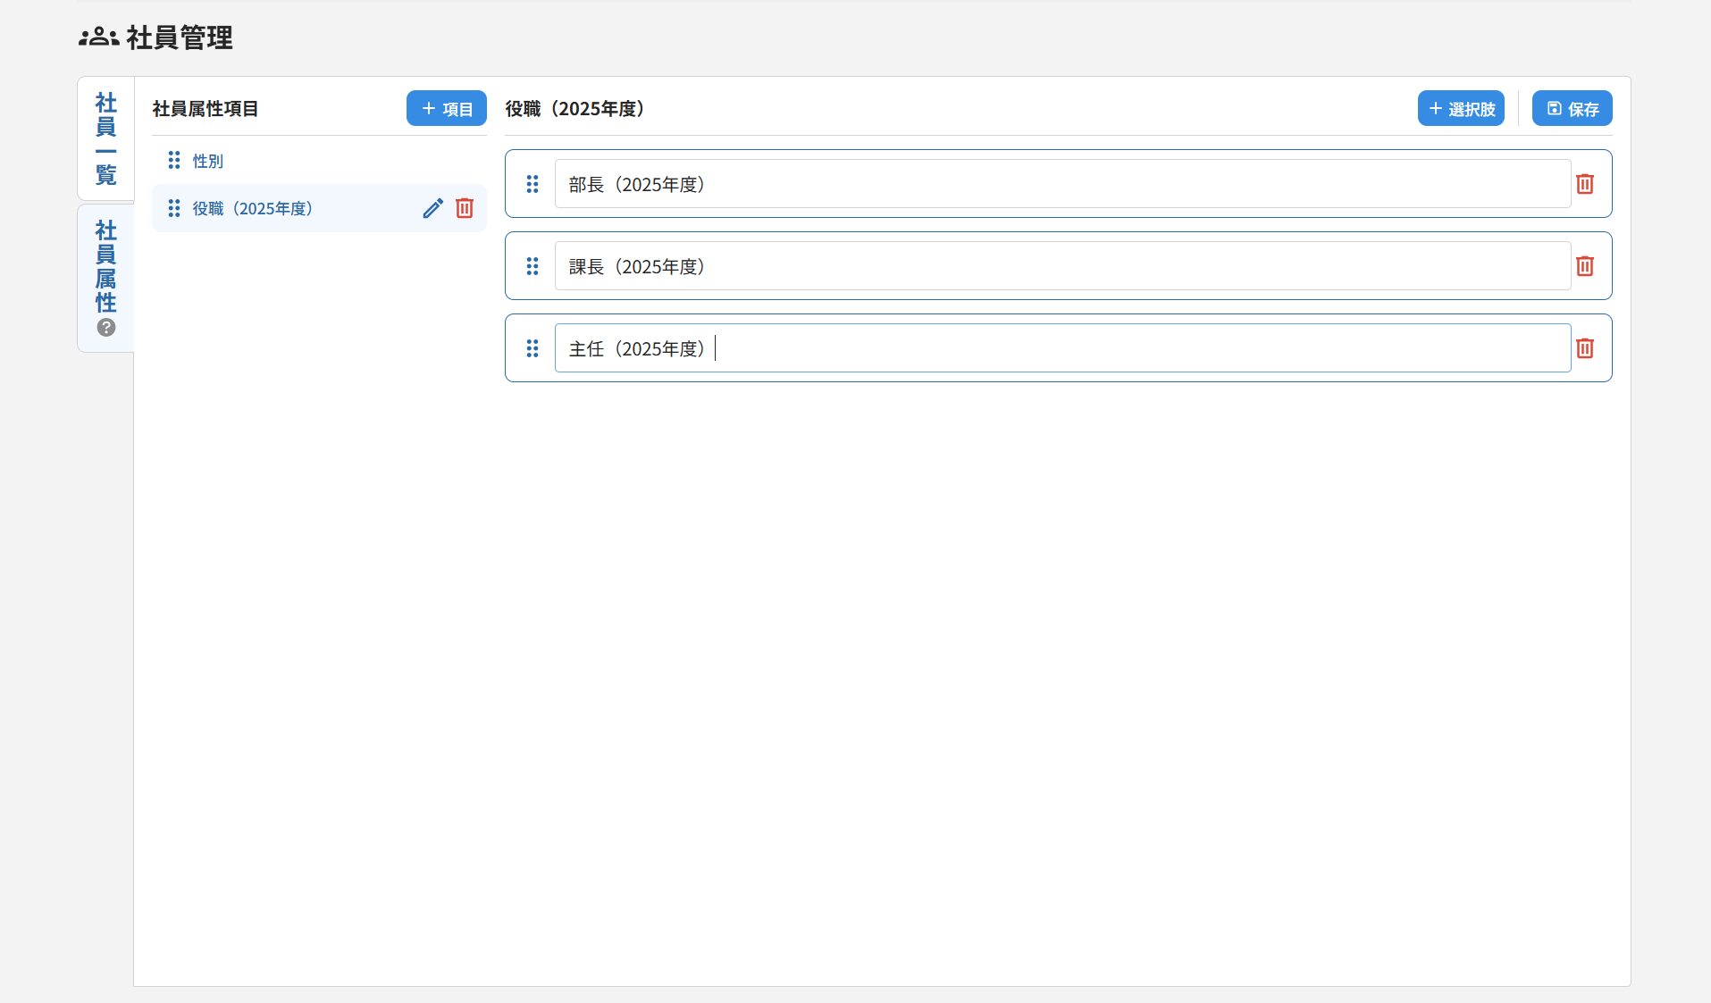This screenshot has width=1711, height=1003.
Task: Click into the 課長（2025年度） text field
Action: tap(1061, 266)
